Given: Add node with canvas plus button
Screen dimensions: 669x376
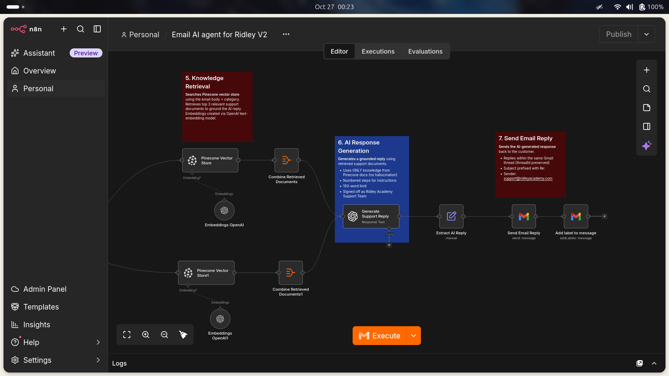Looking at the screenshot, I should coord(647,70).
